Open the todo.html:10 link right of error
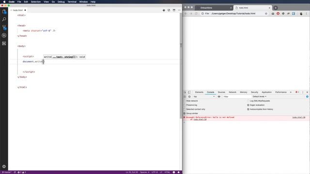The height and width of the screenshot is (174, 310). tap(298, 117)
